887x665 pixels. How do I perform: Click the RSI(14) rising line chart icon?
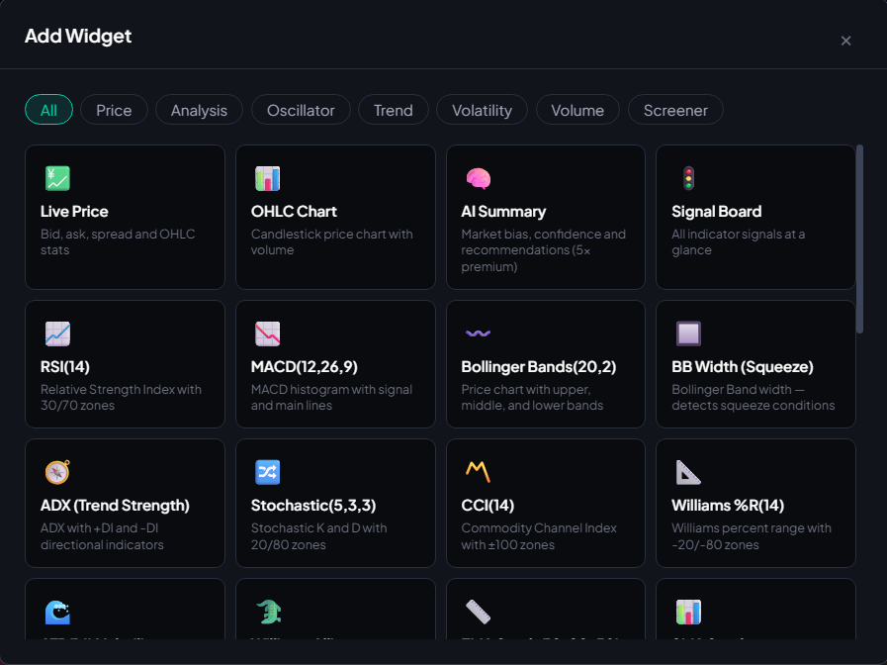tap(57, 333)
